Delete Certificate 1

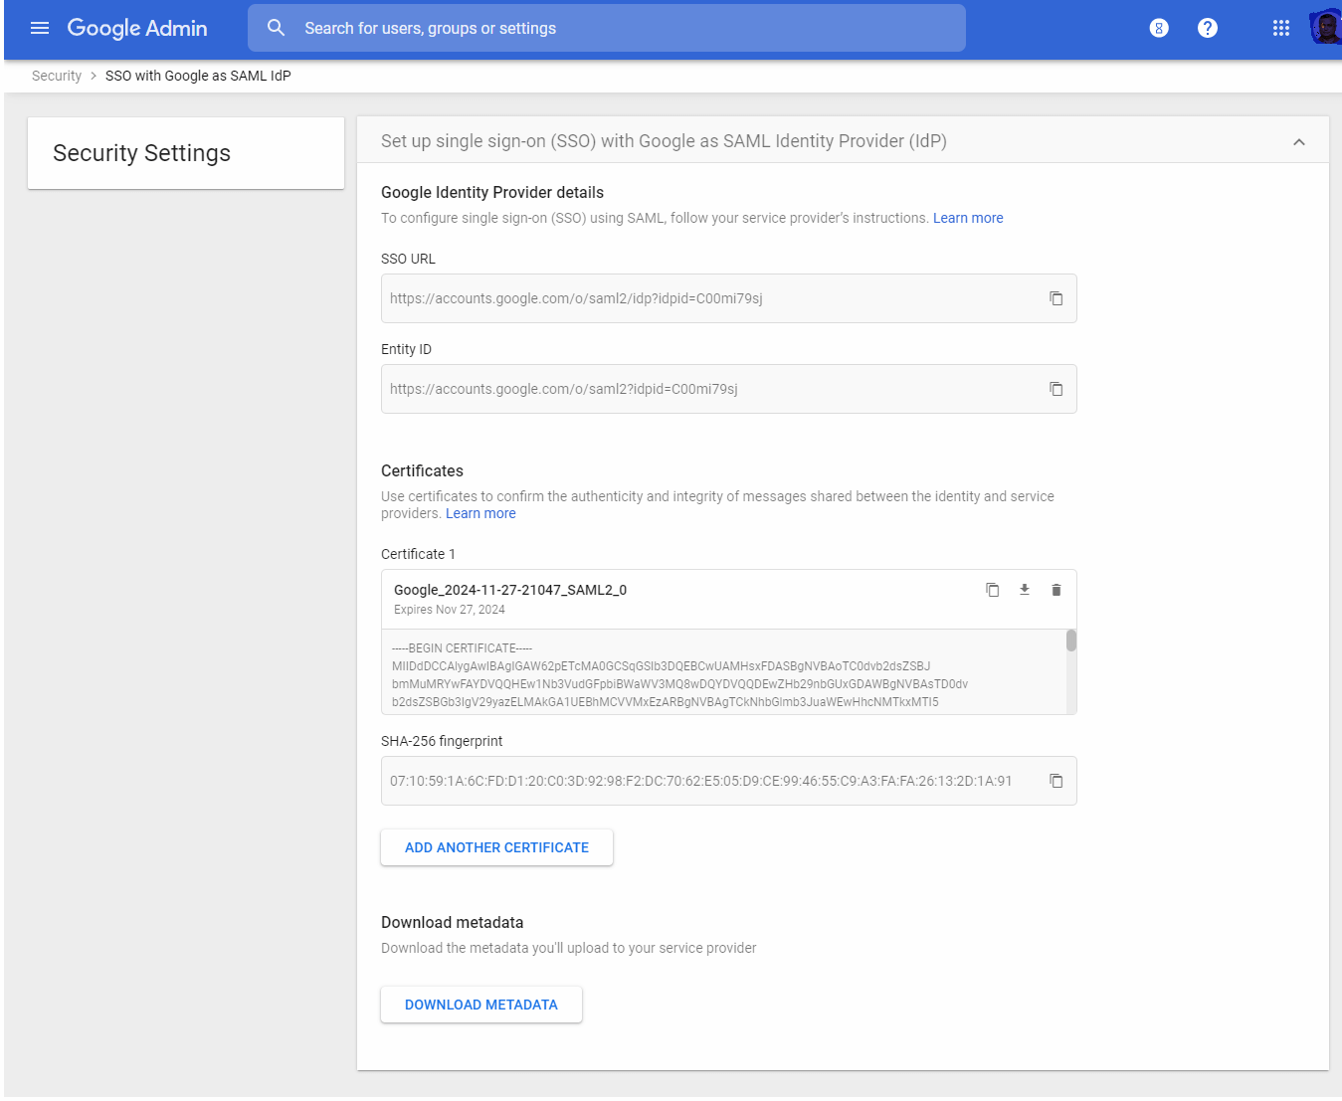coord(1056,590)
